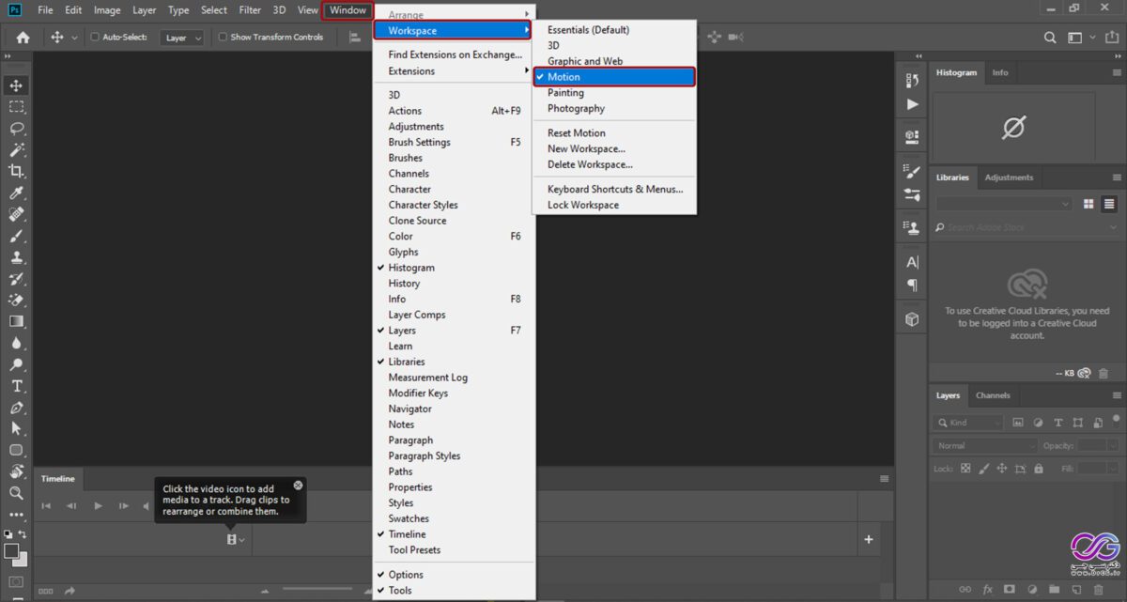Select the Blur tool
The image size is (1127, 602).
(16, 343)
